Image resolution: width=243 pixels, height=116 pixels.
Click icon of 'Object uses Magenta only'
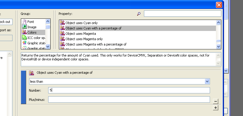tap(62, 39)
